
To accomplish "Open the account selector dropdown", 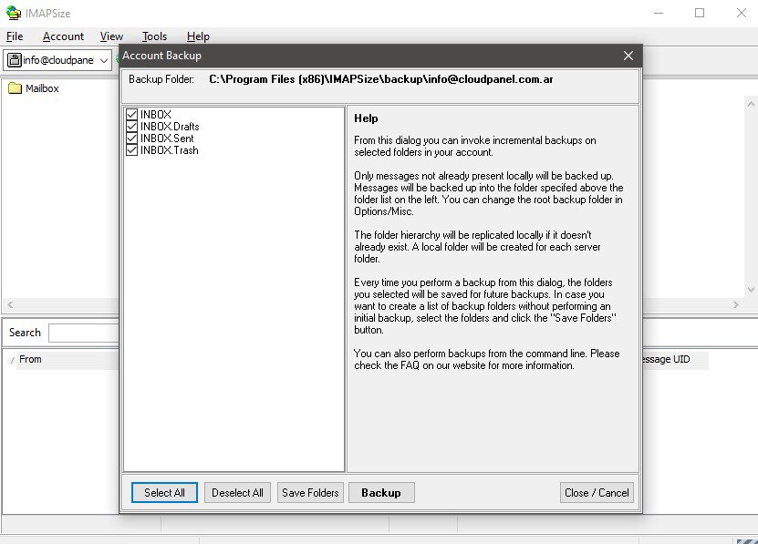I will [x=104, y=60].
